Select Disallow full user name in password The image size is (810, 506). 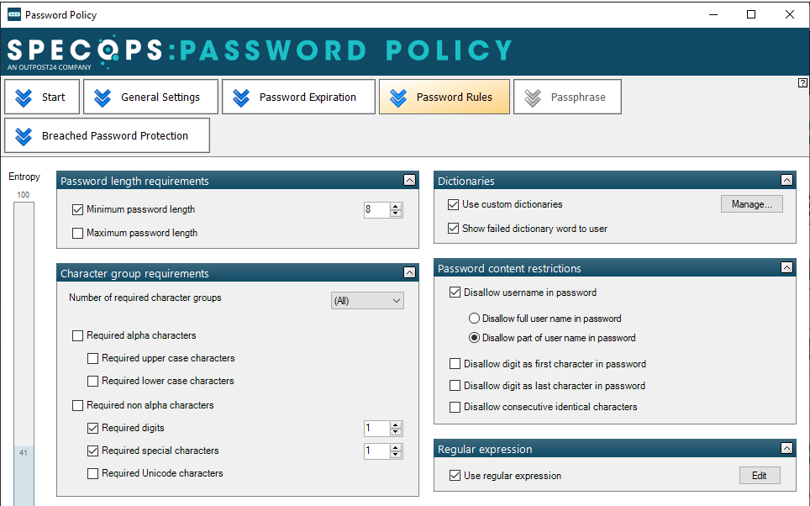(x=474, y=319)
